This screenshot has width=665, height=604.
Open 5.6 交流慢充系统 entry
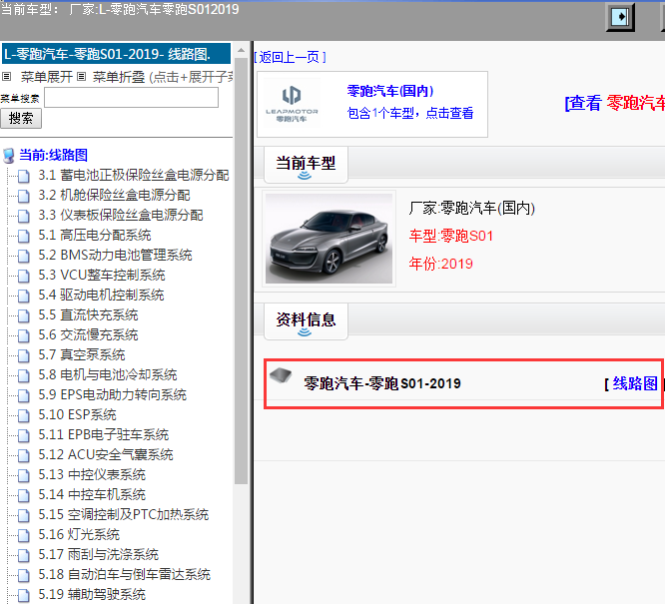(88, 334)
